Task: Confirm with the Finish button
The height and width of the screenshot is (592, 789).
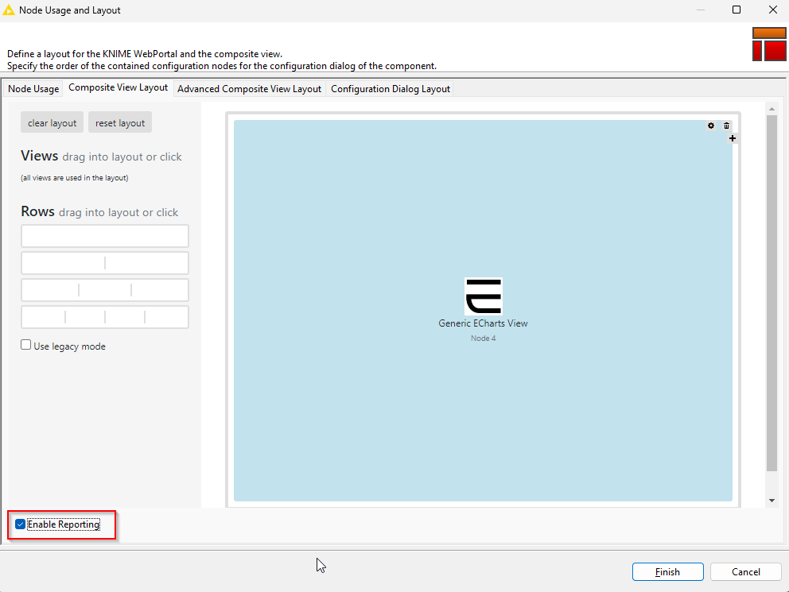Action: pyautogui.click(x=668, y=572)
